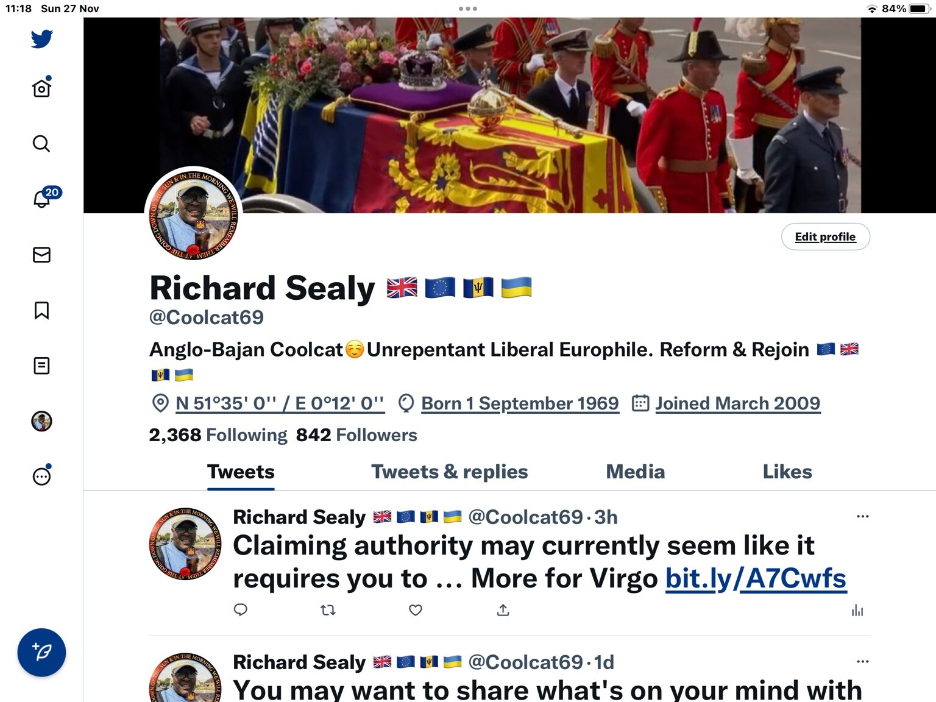The image size is (936, 702).
Task: Open options menu on the 3h tweet
Action: [862, 516]
